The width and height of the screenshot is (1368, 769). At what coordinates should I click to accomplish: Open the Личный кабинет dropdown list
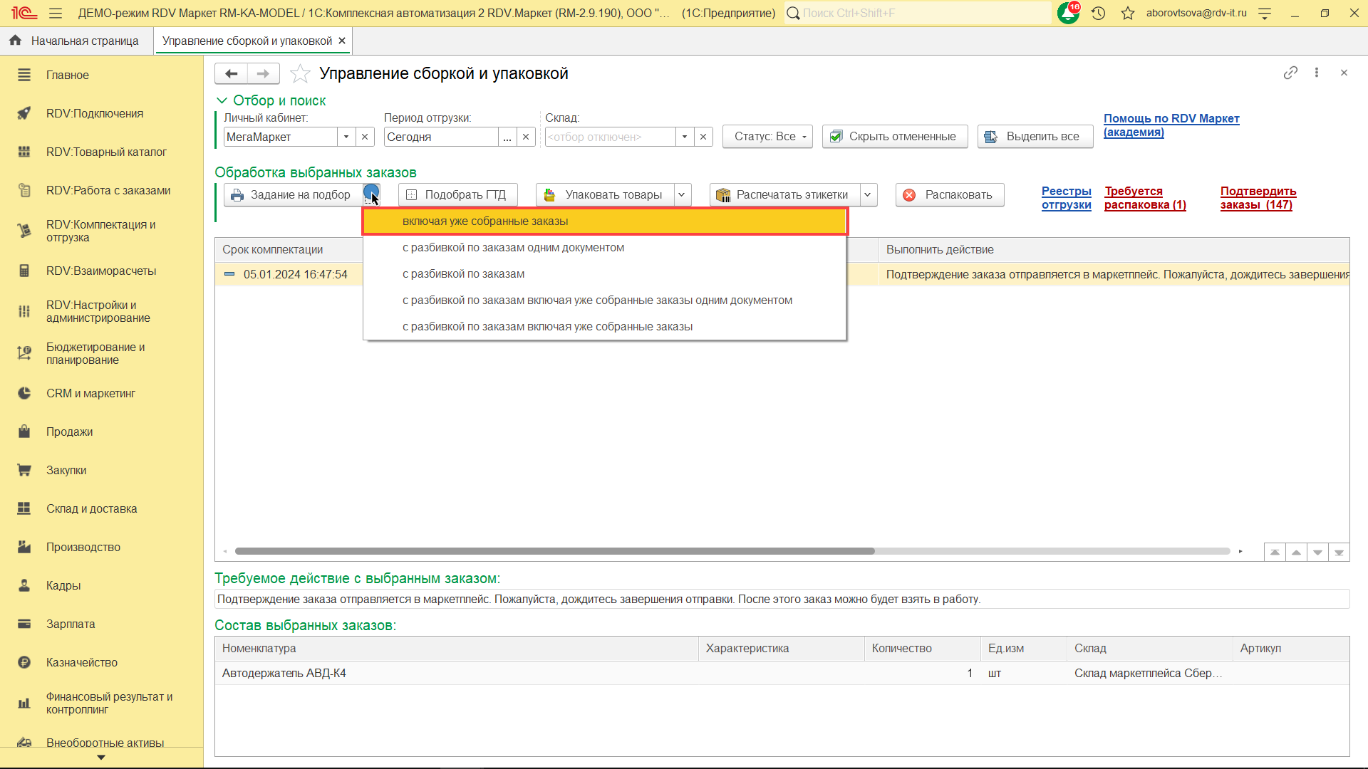pos(346,137)
